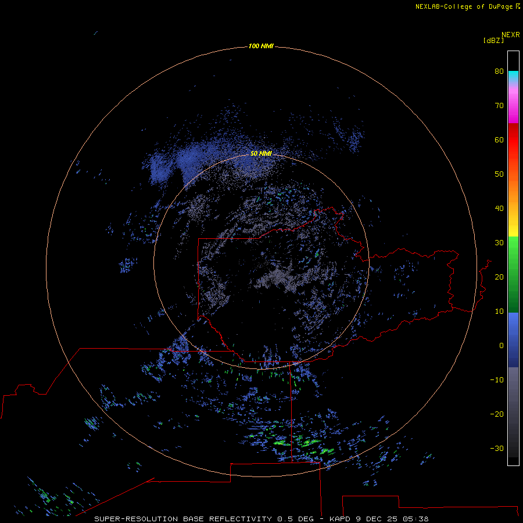
Task: Select the 10 value on the dBZ scale
Action: pyautogui.click(x=499, y=311)
